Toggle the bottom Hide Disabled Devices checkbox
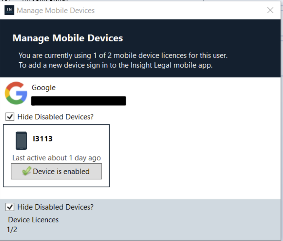Image resolution: width=283 pixels, height=241 pixels. tap(10, 207)
